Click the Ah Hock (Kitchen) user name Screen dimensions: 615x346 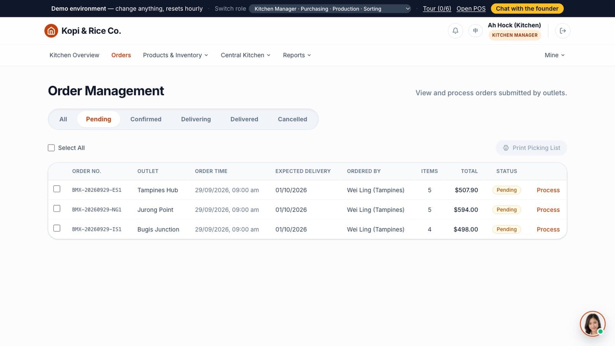pos(514,25)
